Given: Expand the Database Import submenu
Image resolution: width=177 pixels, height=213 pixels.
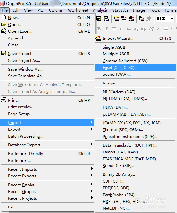Looking at the screenshot, I should 92,144.
